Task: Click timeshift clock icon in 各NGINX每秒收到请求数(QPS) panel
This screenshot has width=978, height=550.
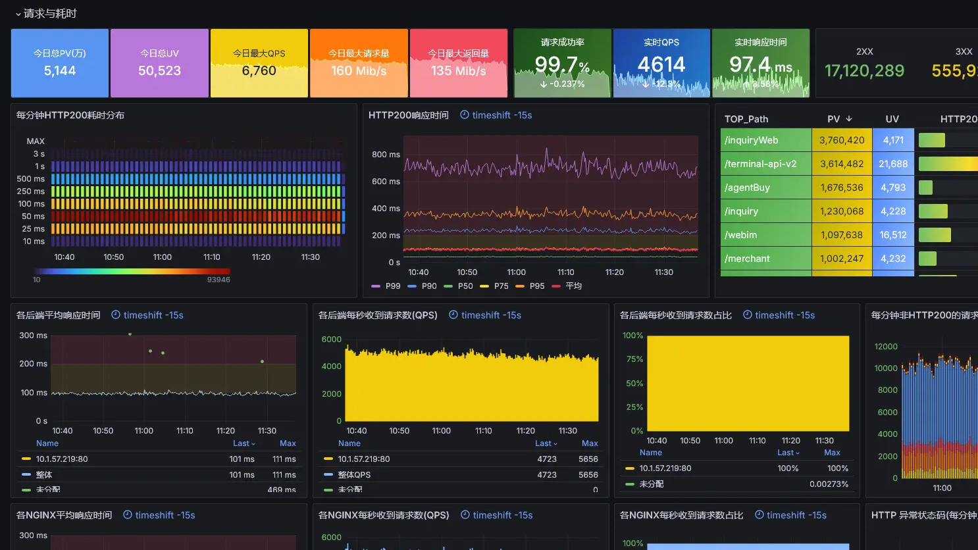Action: click(465, 515)
